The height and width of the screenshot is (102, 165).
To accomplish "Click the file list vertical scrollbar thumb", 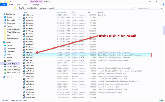I will coord(164,30).
